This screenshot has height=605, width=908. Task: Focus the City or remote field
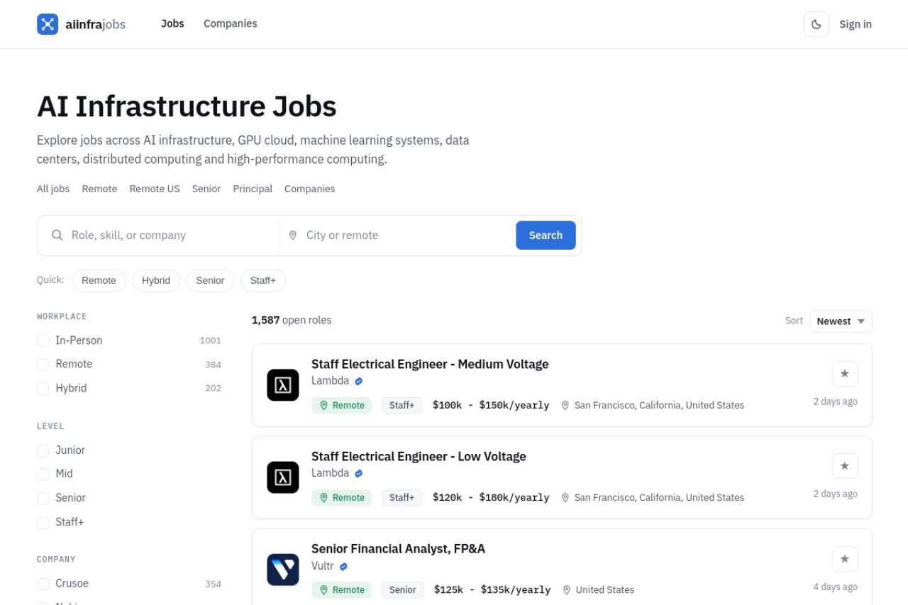click(x=408, y=235)
